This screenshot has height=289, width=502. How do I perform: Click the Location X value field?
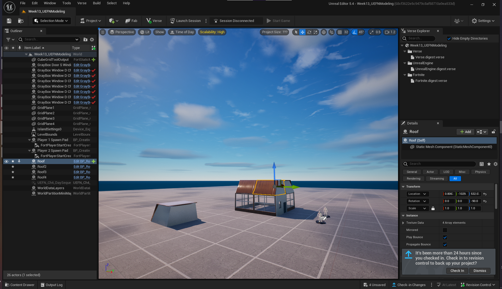click(x=449, y=194)
